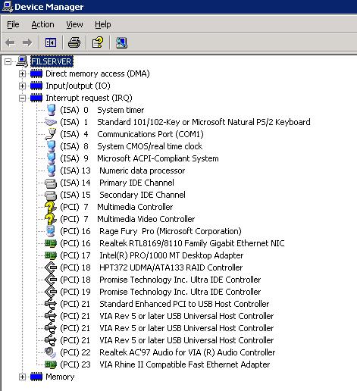
Task: Select the Memory label
Action: coord(60,377)
